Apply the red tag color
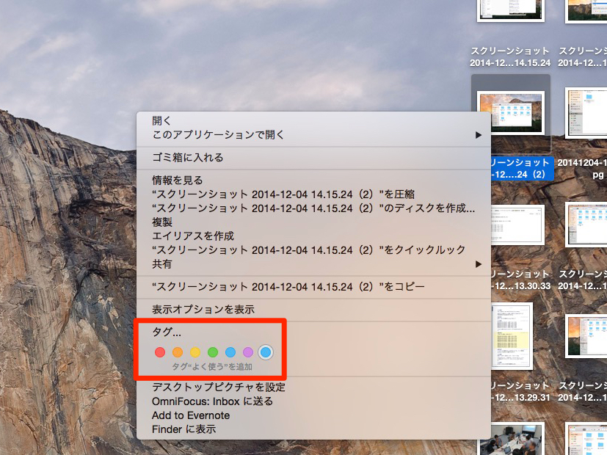The image size is (607, 455). click(160, 352)
